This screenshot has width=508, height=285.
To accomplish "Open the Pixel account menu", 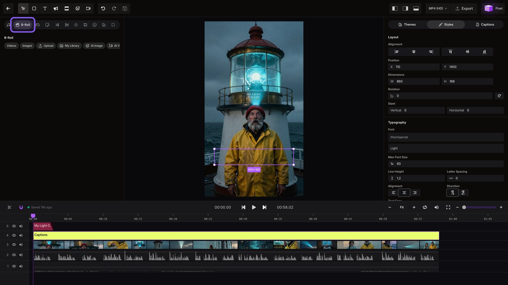I will pyautogui.click(x=493, y=9).
